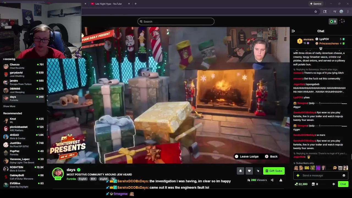This screenshot has width=352, height=198.
Task: Click the green Chat send button
Action: point(343,184)
